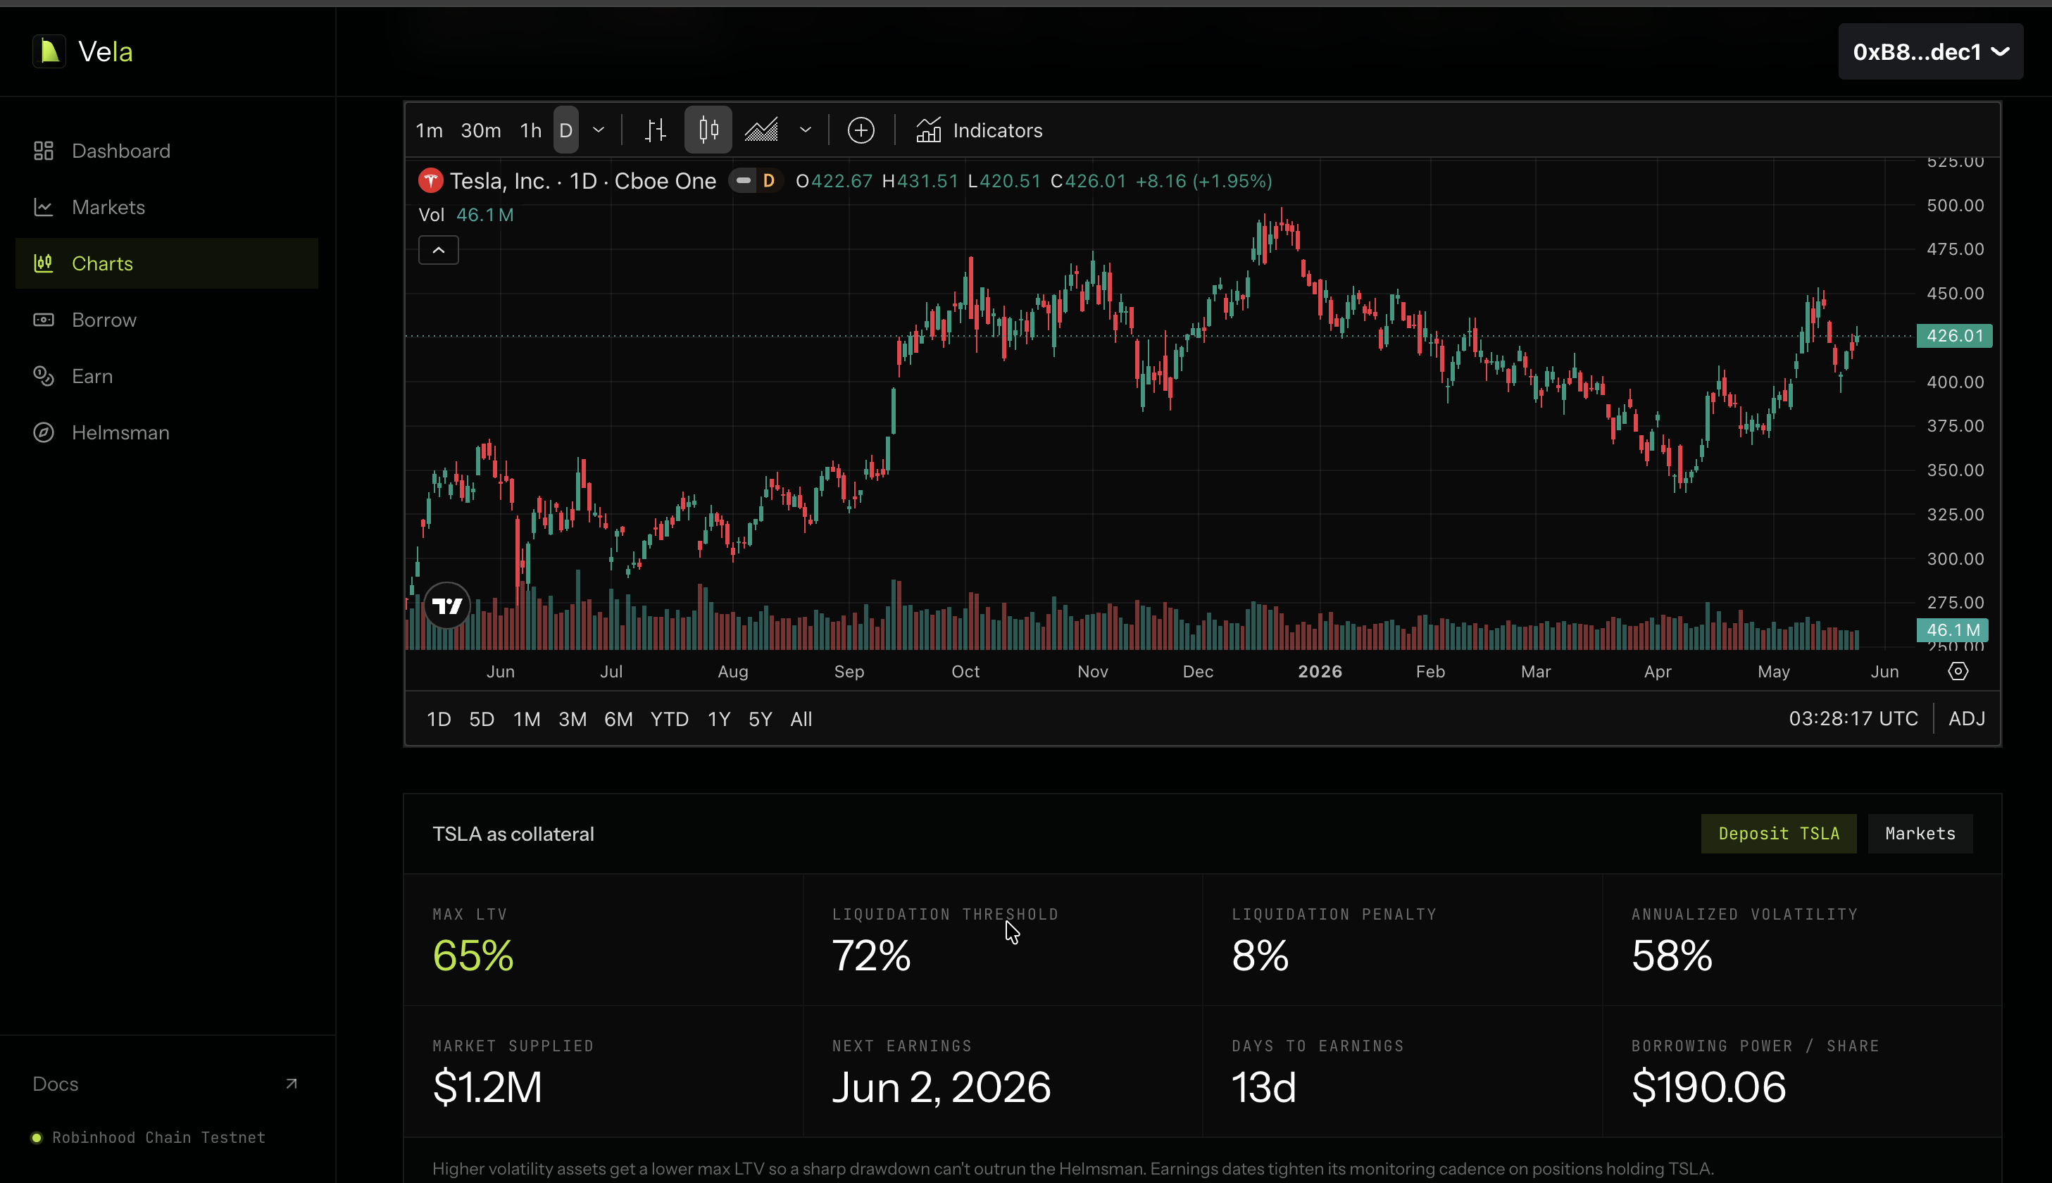Screen dimensions: 2052x1183
Task: Click the Vol 46.1 M indicator label
Action: point(466,215)
